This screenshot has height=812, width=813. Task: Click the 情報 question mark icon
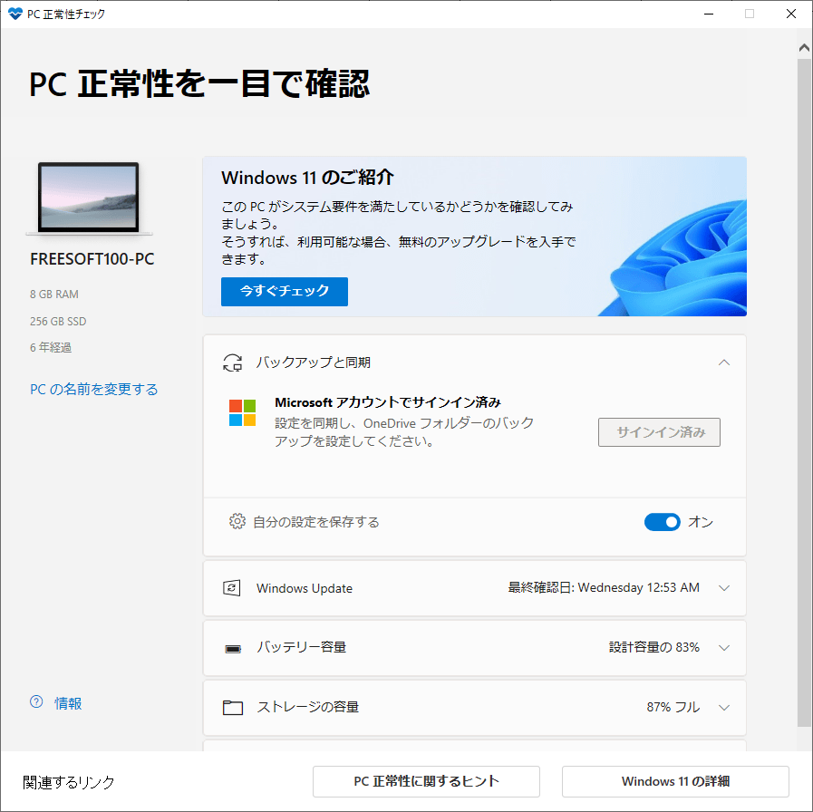coord(36,702)
